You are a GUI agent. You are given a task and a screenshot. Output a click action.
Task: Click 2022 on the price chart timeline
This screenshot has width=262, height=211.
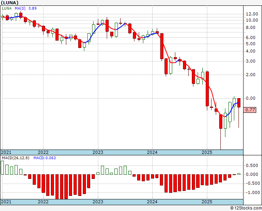coord(43,152)
